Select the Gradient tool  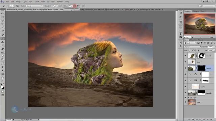pos(3,53)
